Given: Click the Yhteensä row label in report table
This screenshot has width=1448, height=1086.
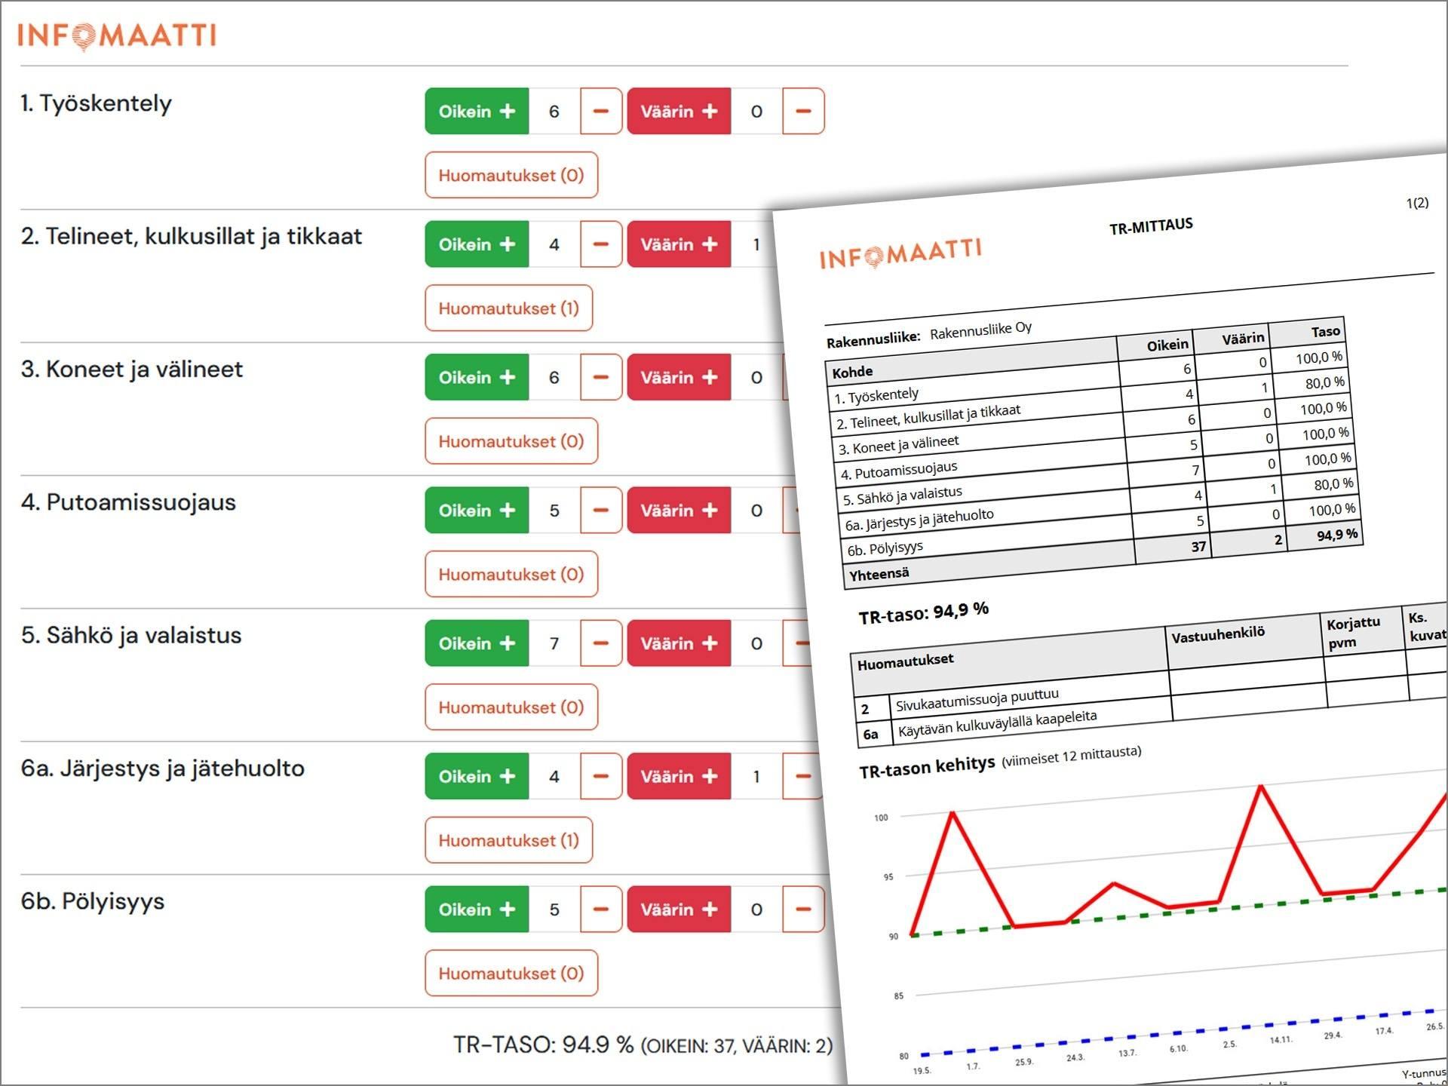Looking at the screenshot, I should (x=879, y=574).
